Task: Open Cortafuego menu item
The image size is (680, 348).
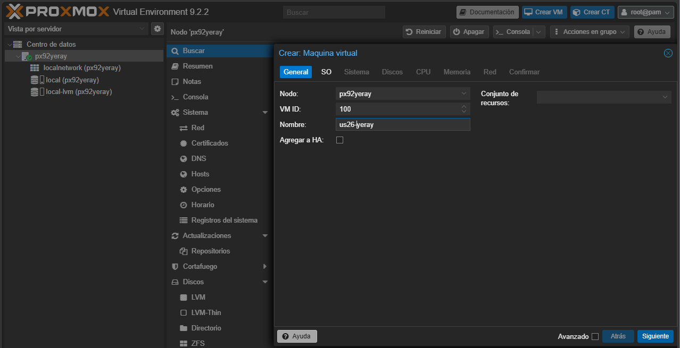Action: pyautogui.click(x=220, y=267)
